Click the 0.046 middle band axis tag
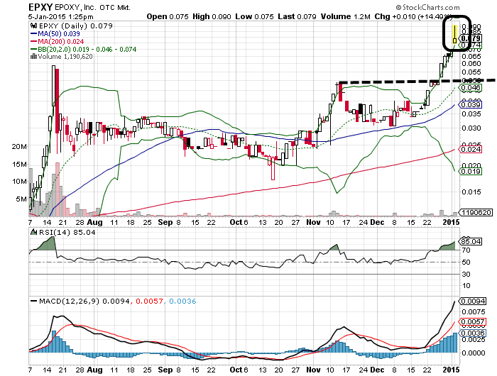Viewport: 497px width, 376px height. [471, 88]
